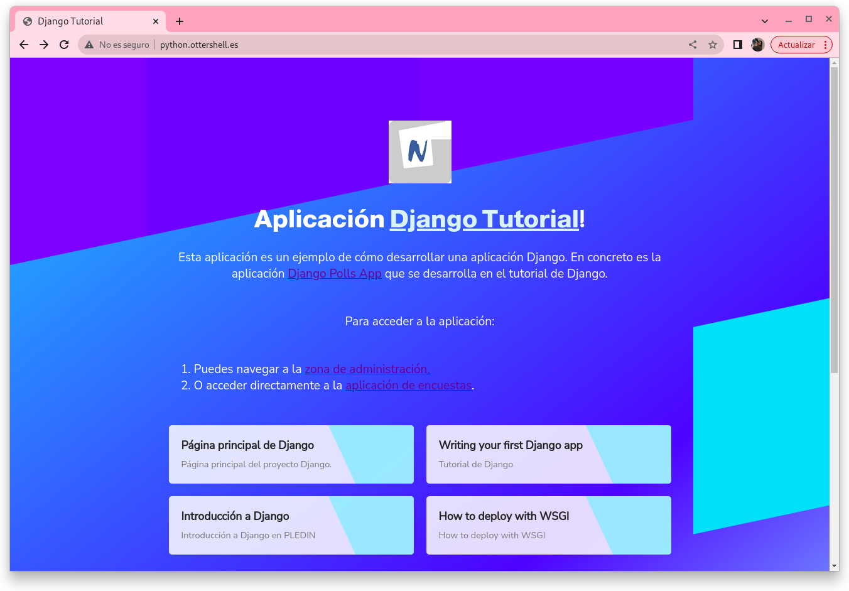Share this page via share icon
This screenshot has height=591, width=849.
point(693,45)
